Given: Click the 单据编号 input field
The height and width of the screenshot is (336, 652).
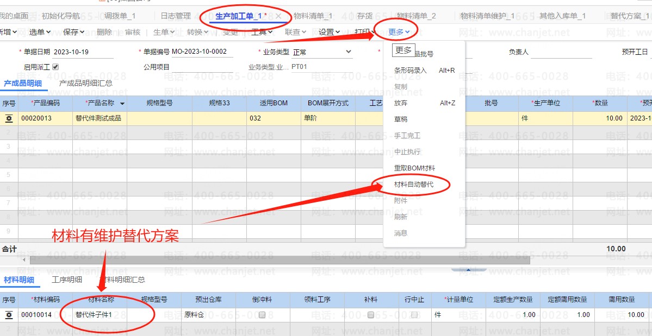Looking at the screenshot, I should pyautogui.click(x=202, y=52).
